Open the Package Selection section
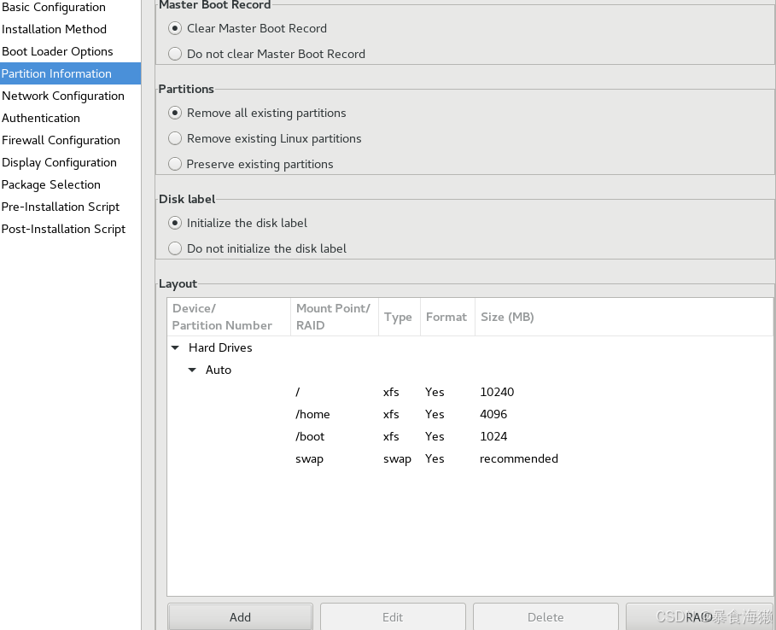The height and width of the screenshot is (630, 776). [51, 184]
